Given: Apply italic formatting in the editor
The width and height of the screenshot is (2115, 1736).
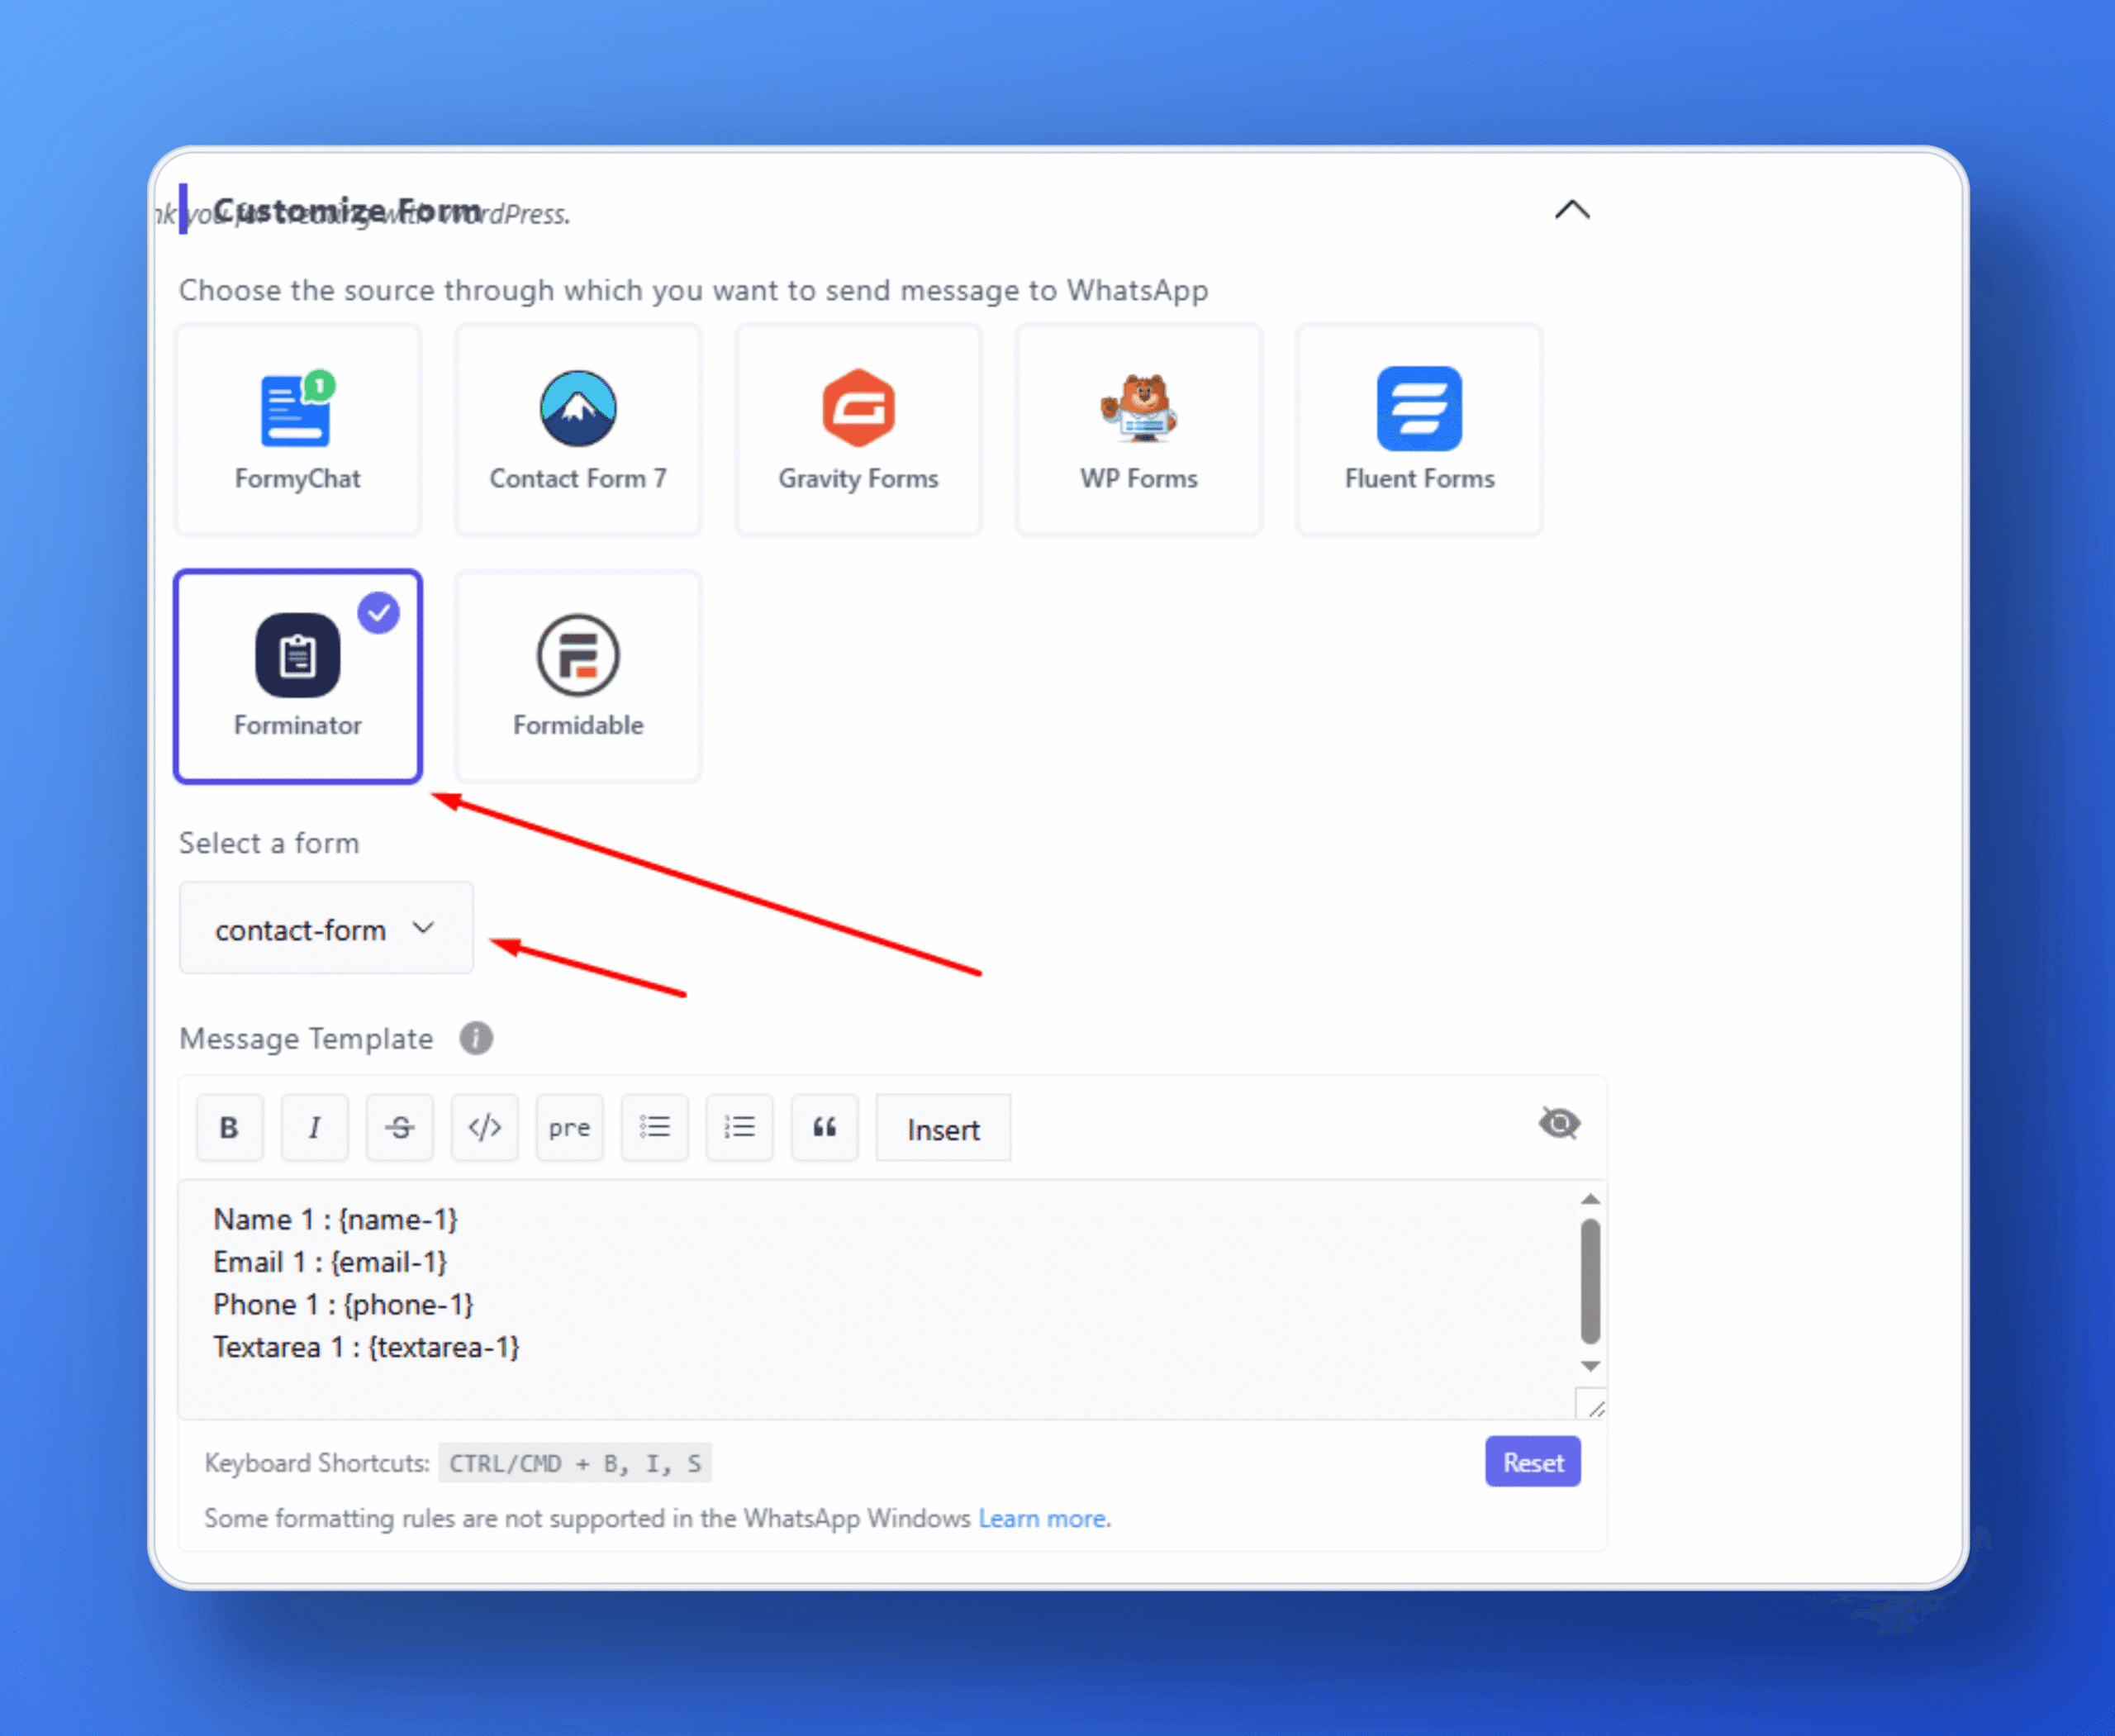Looking at the screenshot, I should coord(315,1128).
